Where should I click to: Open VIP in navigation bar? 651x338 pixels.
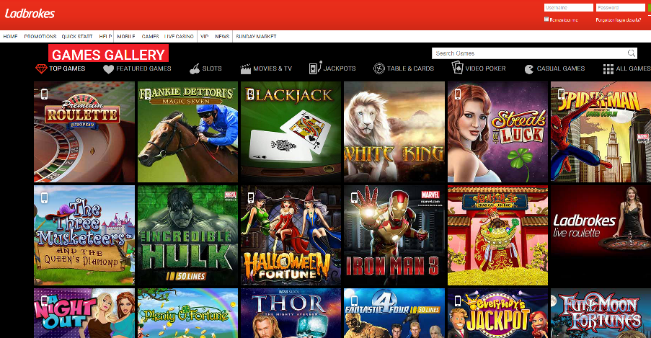tap(204, 37)
